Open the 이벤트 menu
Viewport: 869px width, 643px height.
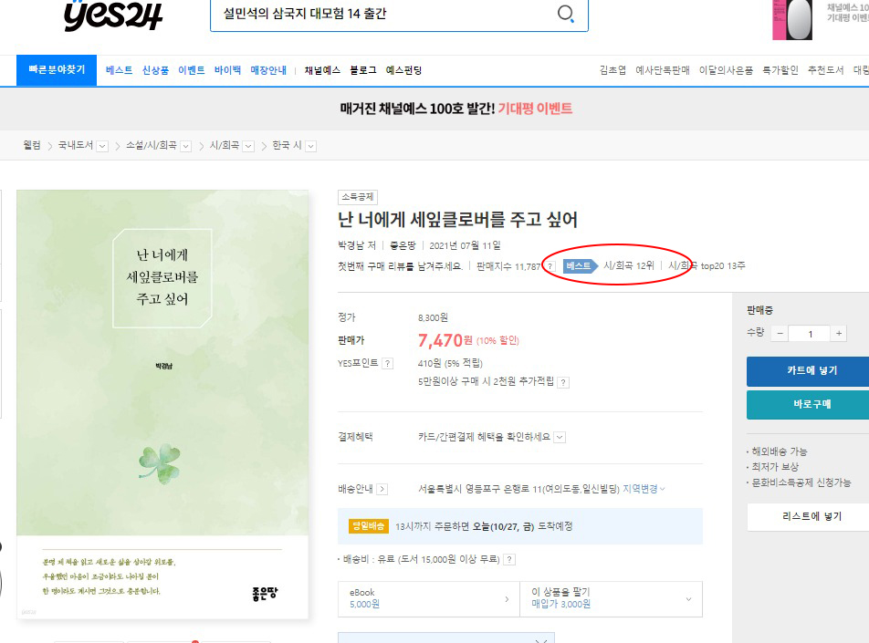[x=191, y=70]
